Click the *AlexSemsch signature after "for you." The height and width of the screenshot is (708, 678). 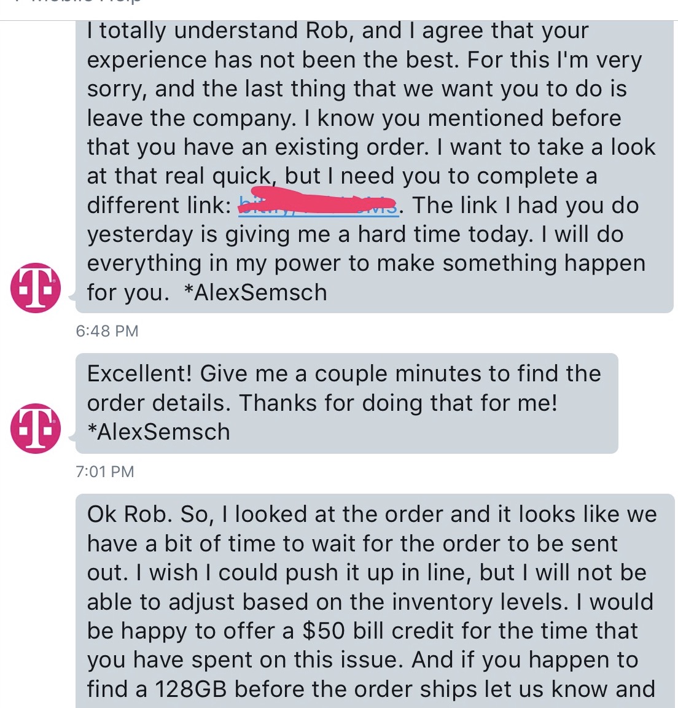click(255, 292)
